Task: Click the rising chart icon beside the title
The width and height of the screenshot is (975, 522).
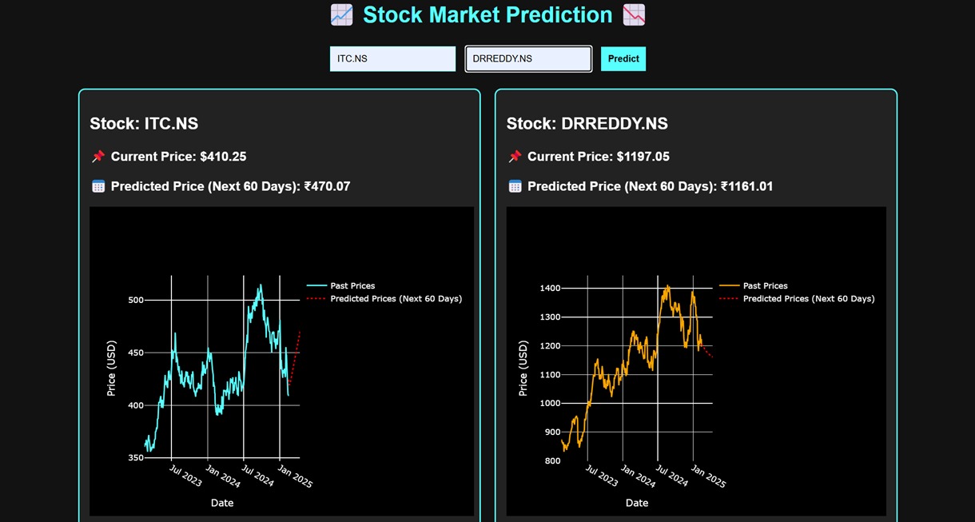Action: point(343,14)
